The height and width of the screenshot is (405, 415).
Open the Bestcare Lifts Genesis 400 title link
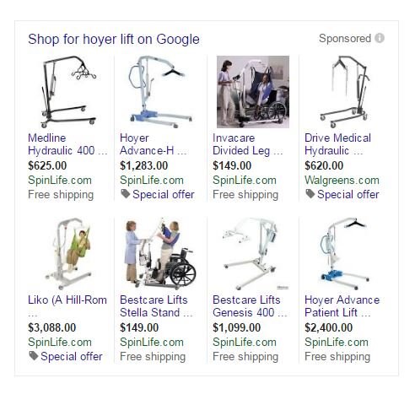pos(250,306)
